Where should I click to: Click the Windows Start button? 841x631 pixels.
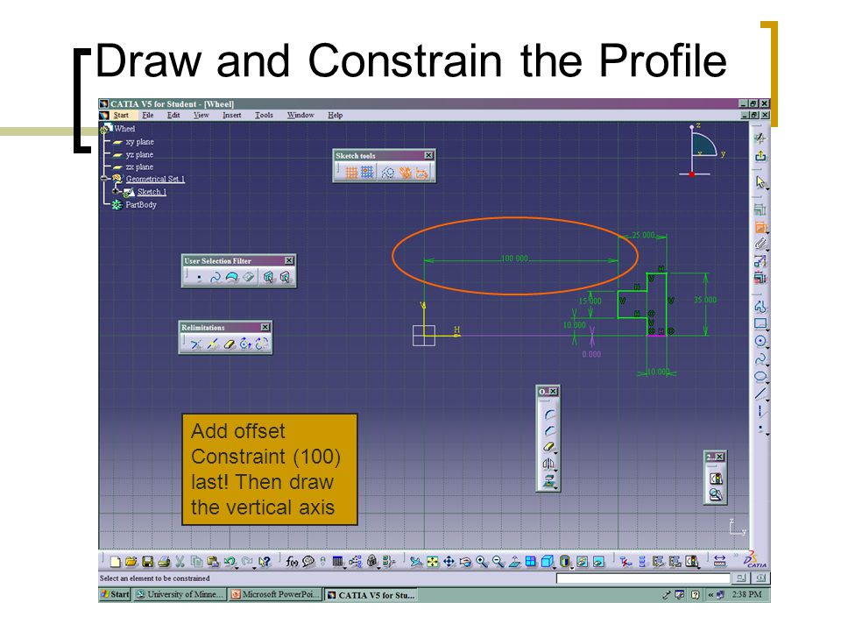[x=116, y=594]
